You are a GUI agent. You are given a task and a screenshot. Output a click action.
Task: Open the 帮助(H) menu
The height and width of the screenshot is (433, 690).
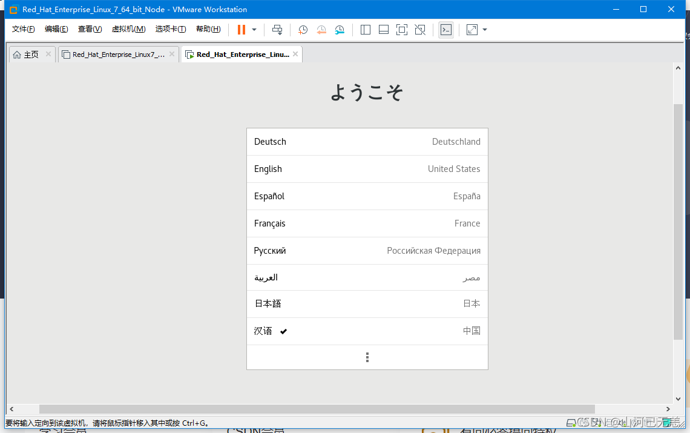point(208,29)
